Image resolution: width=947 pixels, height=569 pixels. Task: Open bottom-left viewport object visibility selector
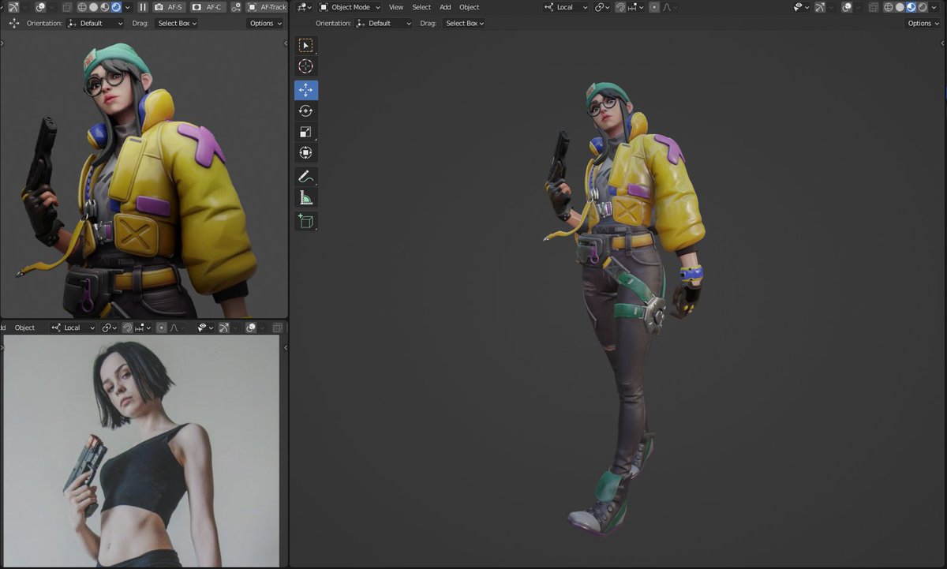[206, 328]
